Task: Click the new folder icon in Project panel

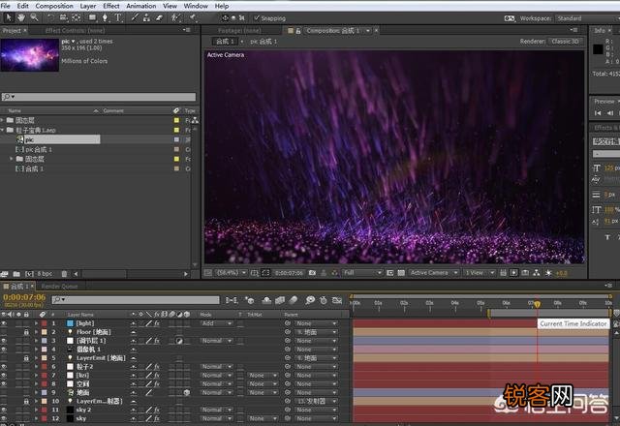Action: click(x=17, y=274)
